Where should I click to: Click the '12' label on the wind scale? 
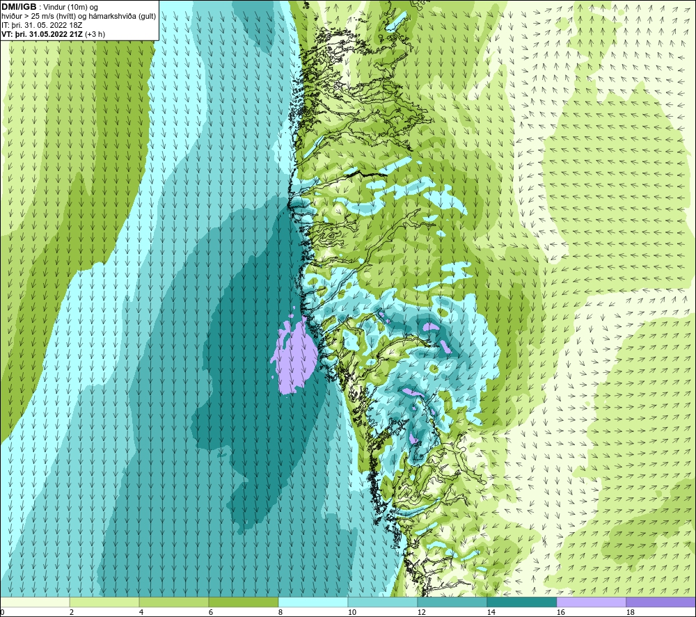pyautogui.click(x=421, y=612)
